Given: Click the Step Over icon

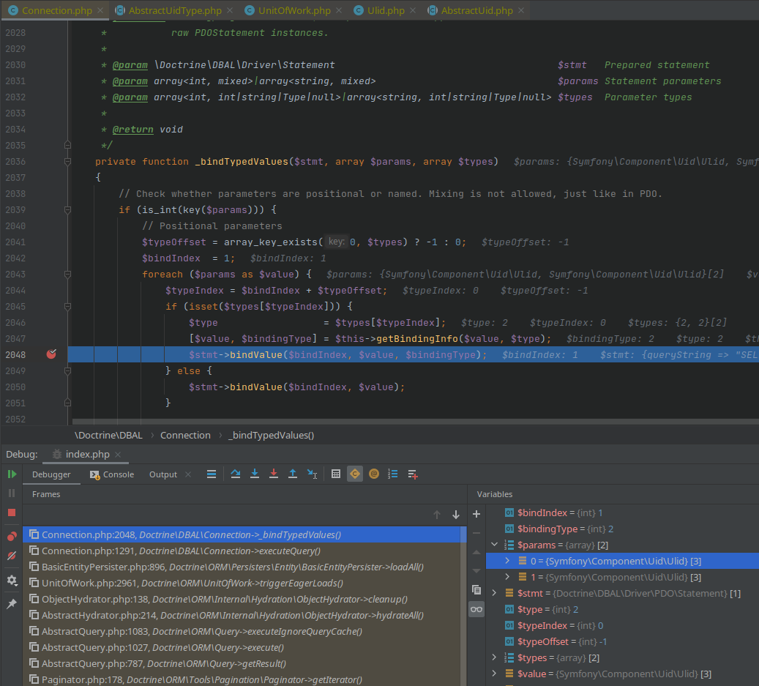Looking at the screenshot, I should (x=236, y=474).
